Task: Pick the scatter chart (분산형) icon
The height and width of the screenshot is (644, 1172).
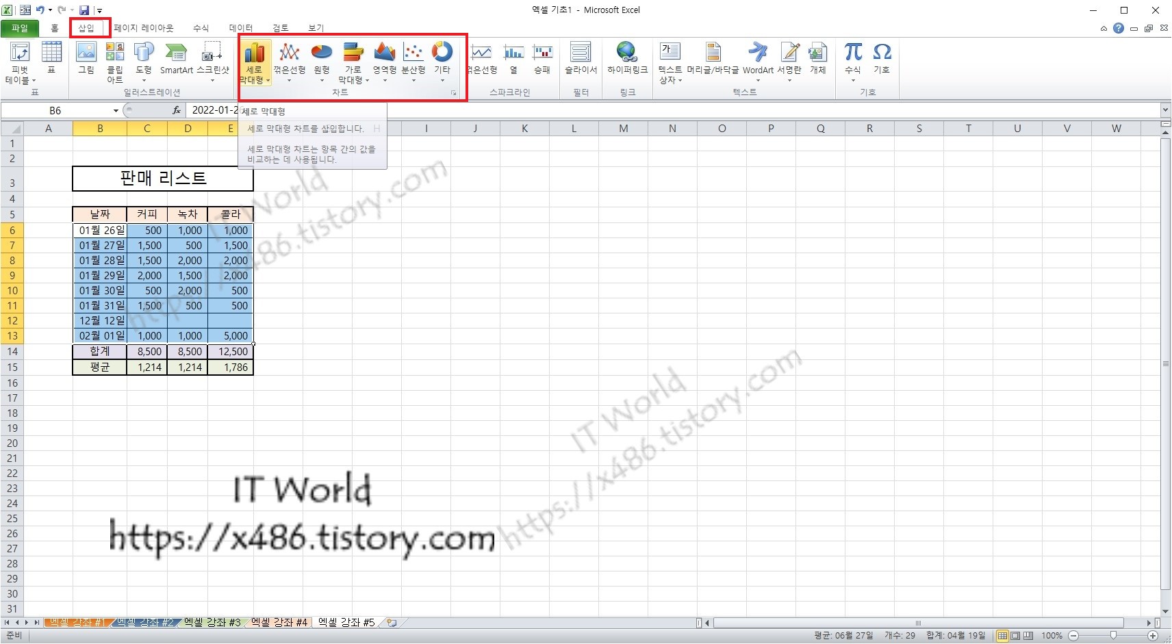Action: click(413, 62)
